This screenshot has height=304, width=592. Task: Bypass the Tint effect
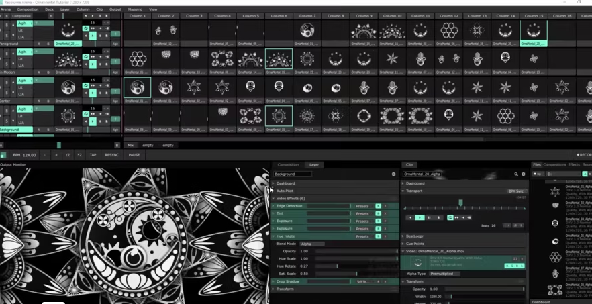pos(378,213)
